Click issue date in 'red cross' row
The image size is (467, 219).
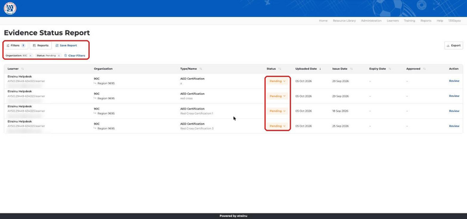[340, 96]
